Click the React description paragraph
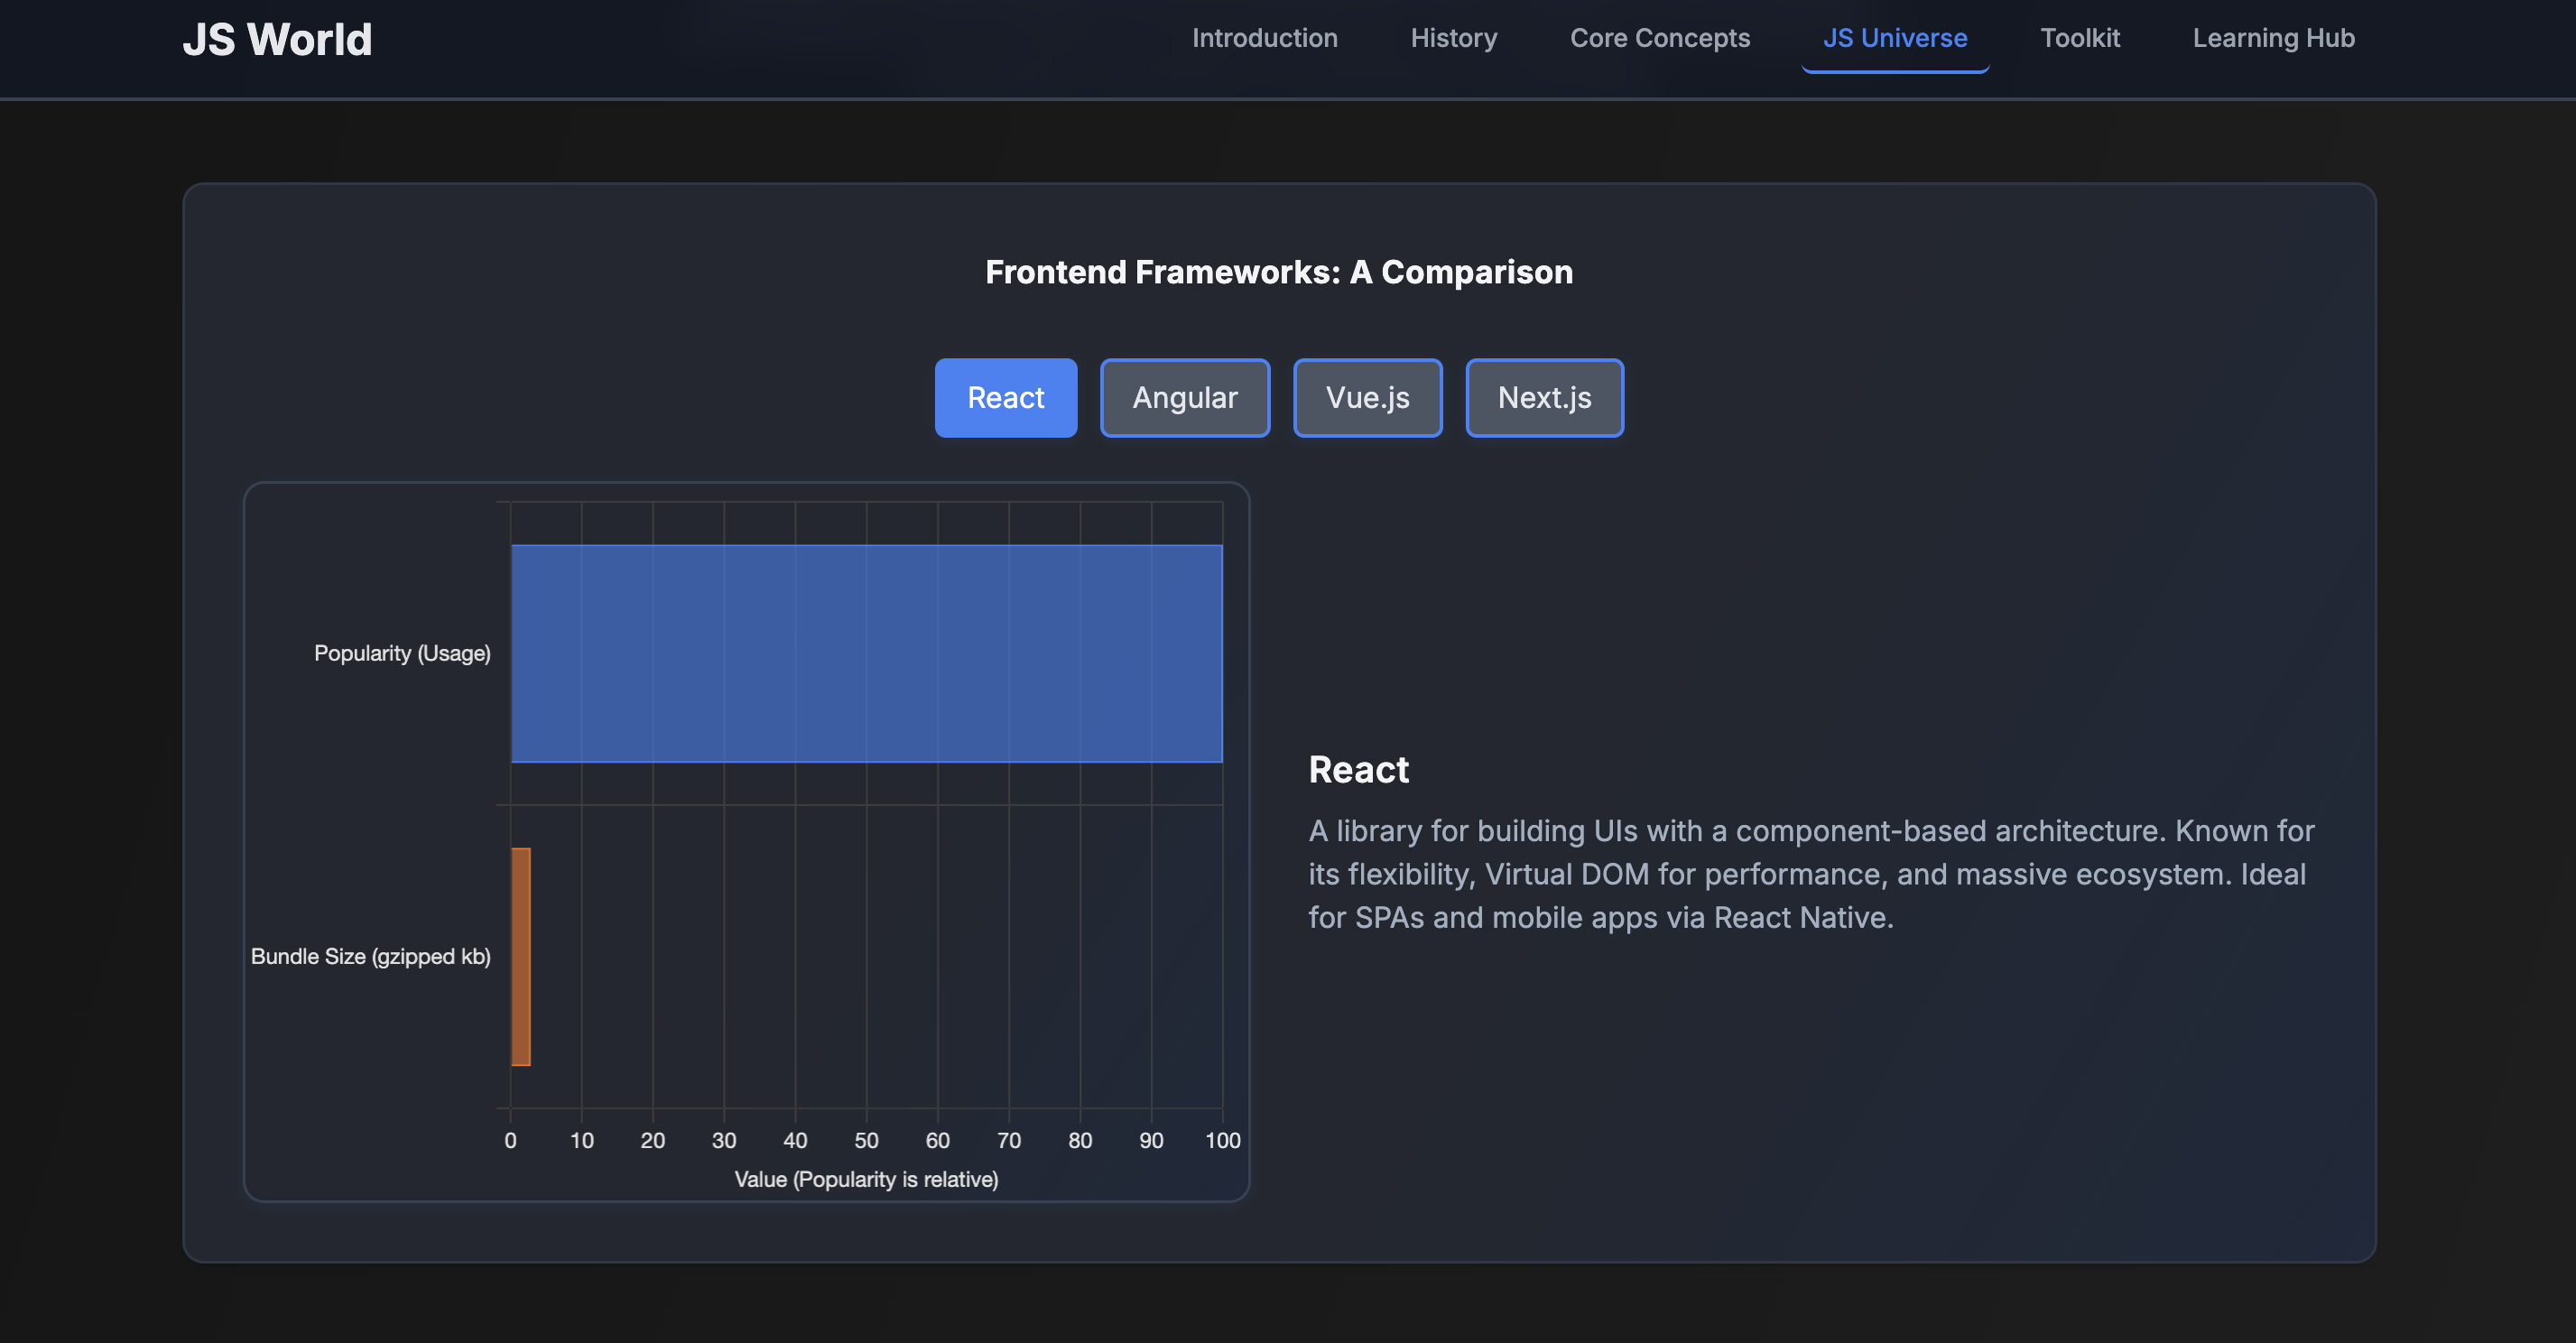 click(x=1811, y=874)
